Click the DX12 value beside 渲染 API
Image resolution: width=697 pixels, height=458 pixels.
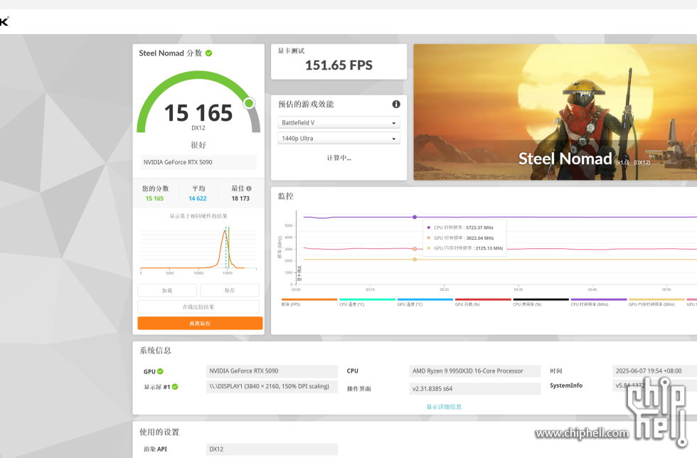point(272,449)
